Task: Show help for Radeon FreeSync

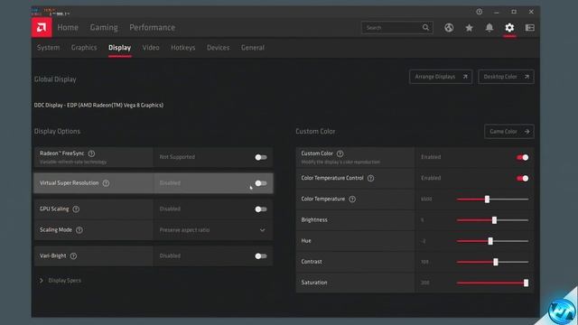Action: [91, 153]
